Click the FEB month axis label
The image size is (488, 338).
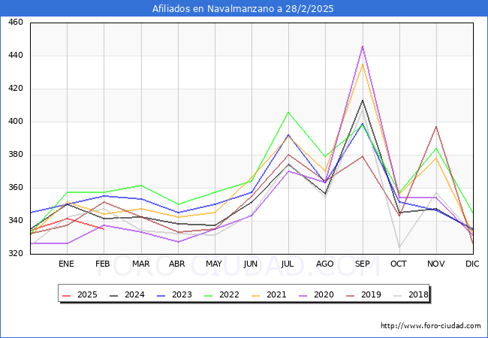(x=103, y=264)
